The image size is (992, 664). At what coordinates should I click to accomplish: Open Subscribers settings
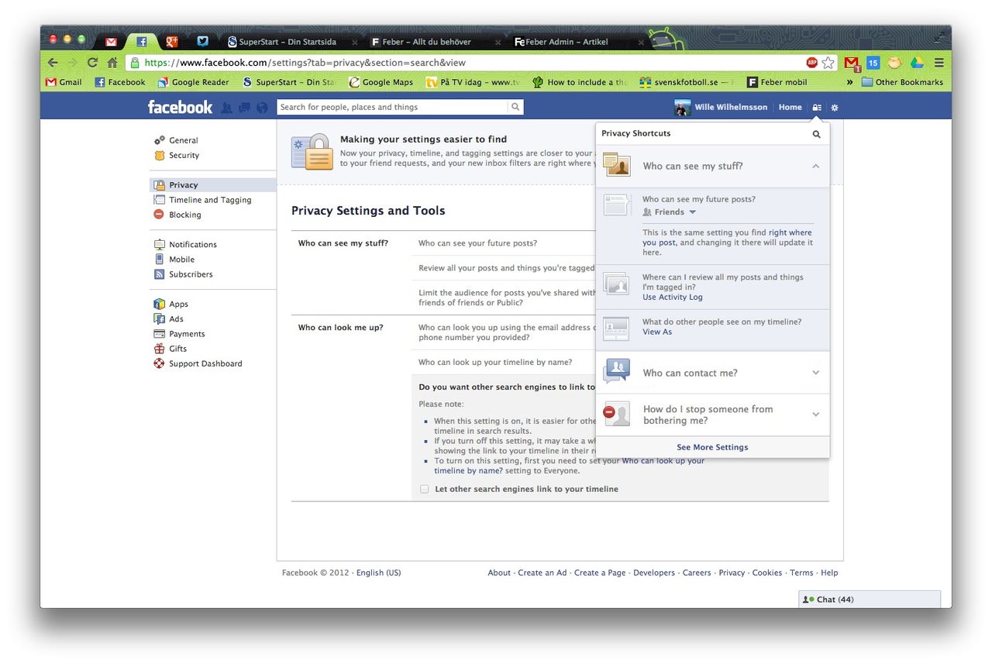191,274
